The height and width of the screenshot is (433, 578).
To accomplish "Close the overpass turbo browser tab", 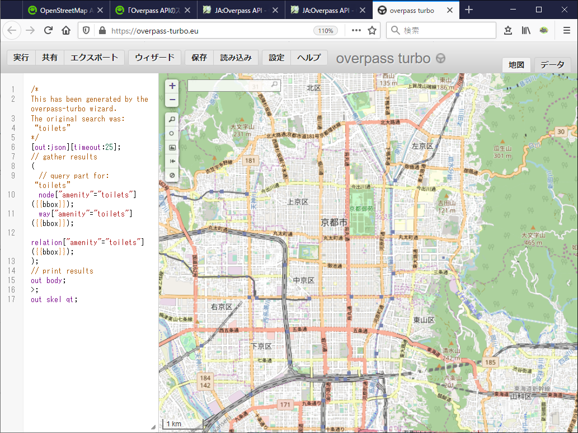I will pyautogui.click(x=450, y=10).
